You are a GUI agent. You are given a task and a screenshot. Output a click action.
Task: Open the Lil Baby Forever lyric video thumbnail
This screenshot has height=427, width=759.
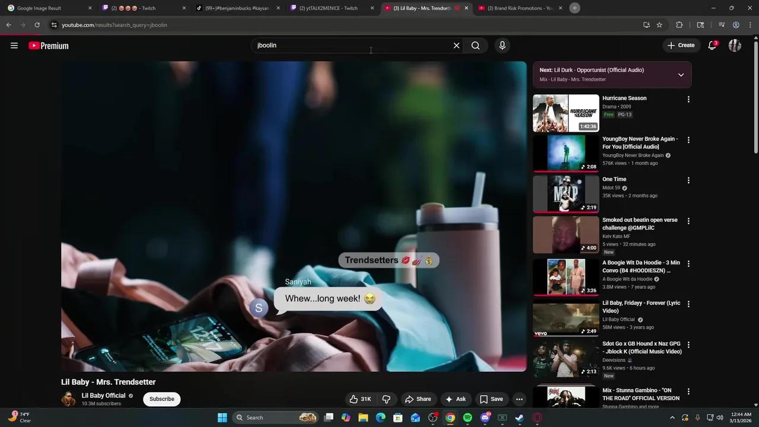[x=566, y=318]
